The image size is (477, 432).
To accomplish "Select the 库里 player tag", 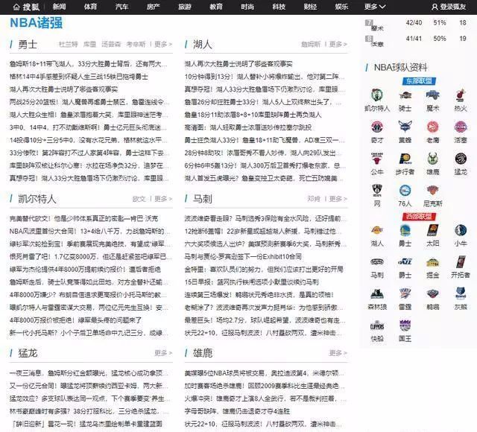I will [x=89, y=45].
